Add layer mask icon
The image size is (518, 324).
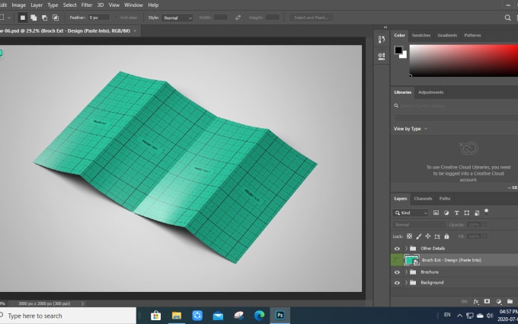tap(487, 301)
